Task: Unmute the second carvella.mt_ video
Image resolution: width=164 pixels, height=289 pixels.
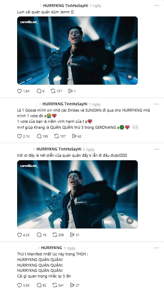Action: [x=130, y=221]
